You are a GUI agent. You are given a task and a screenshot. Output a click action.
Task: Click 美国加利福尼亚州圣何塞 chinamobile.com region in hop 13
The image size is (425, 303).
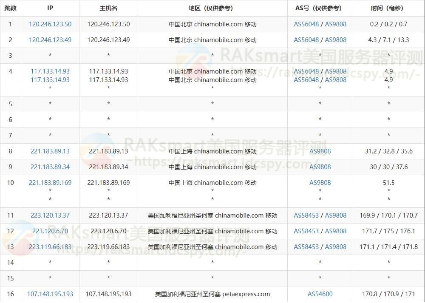pyautogui.click(x=212, y=247)
